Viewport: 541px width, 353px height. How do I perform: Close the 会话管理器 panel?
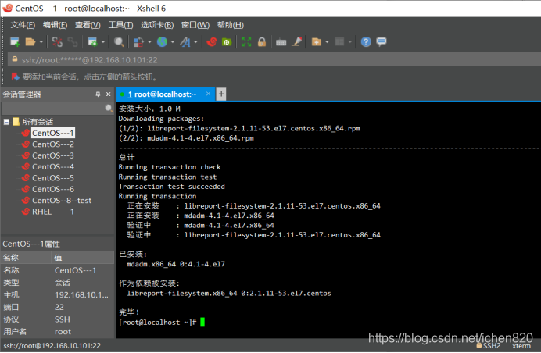[x=109, y=94]
